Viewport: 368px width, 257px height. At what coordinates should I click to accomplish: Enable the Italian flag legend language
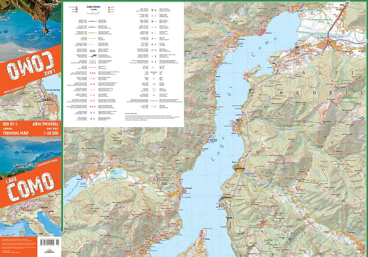109,9
